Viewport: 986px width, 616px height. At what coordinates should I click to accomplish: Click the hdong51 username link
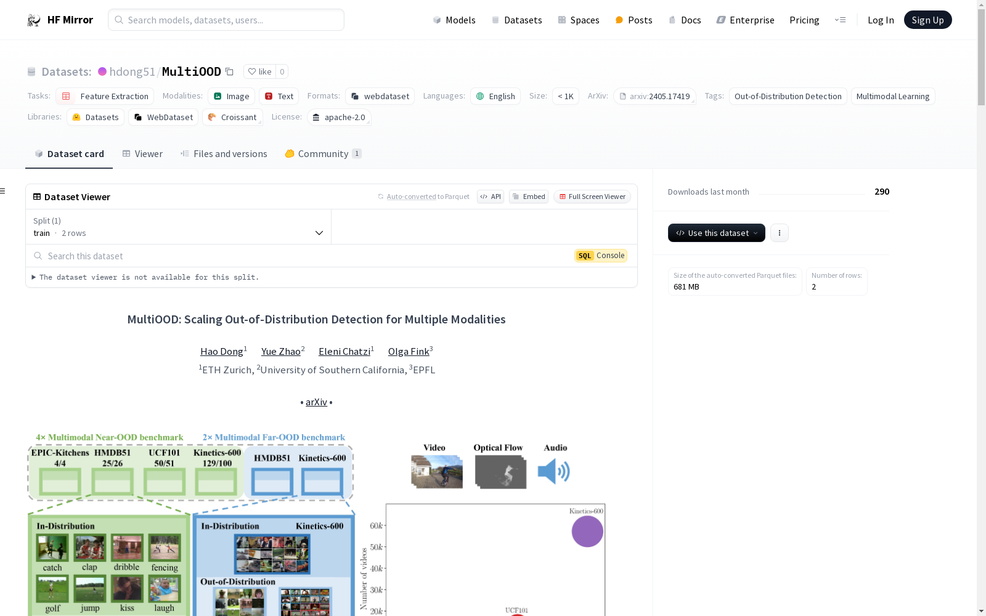[132, 71]
